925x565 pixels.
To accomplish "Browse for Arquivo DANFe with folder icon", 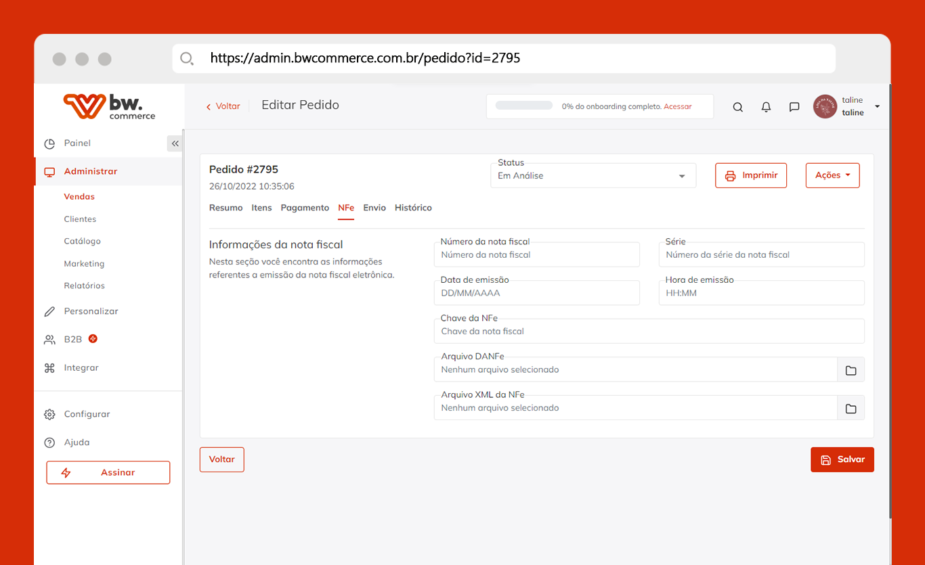I will [x=851, y=370].
